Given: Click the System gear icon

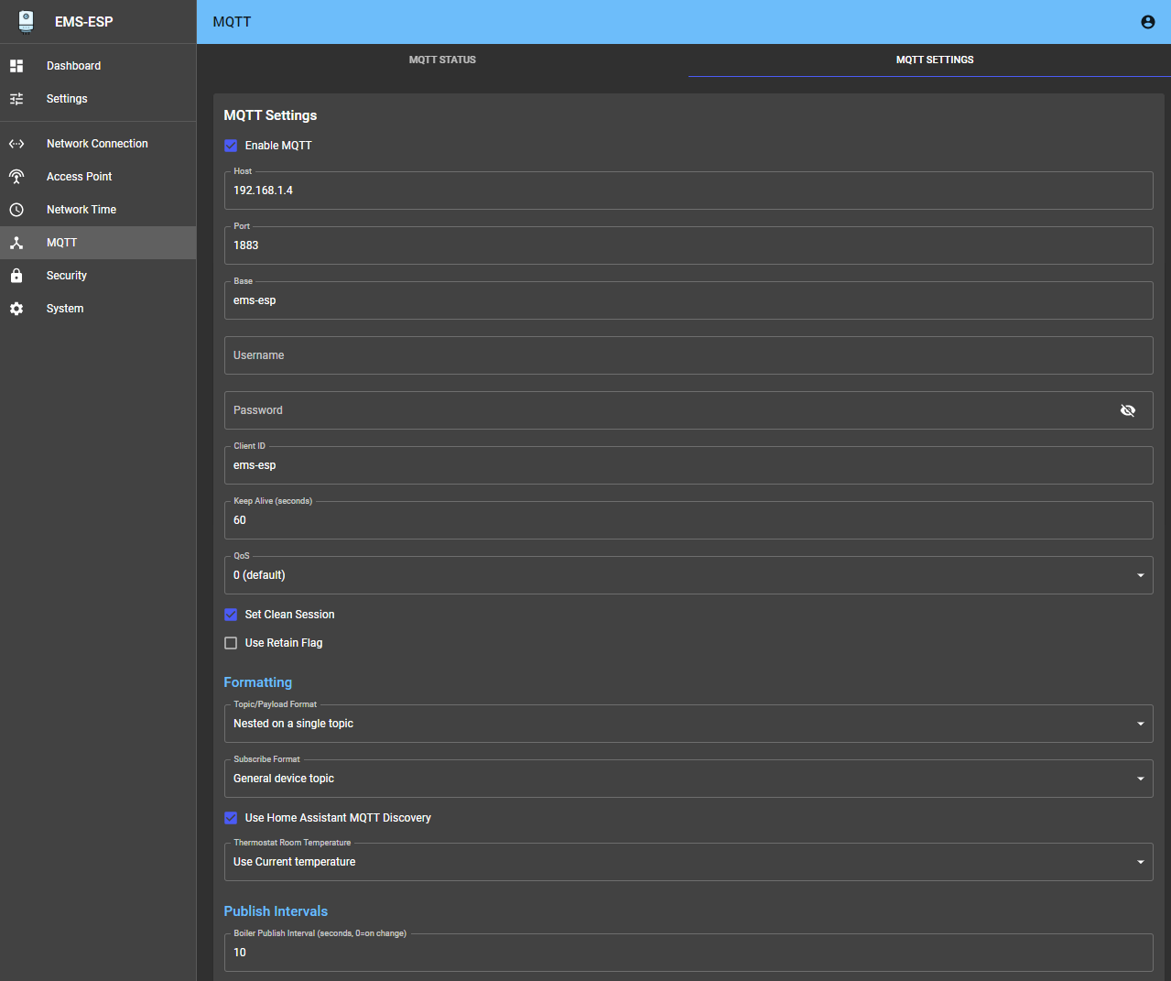Looking at the screenshot, I should point(16,309).
